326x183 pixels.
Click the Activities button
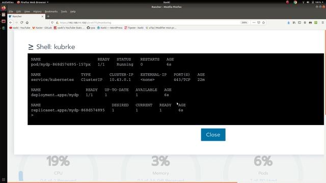click(x=8, y=2)
